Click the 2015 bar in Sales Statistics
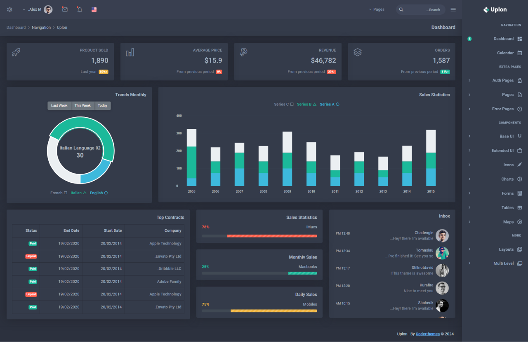This screenshot has height=342, width=528. [431, 158]
